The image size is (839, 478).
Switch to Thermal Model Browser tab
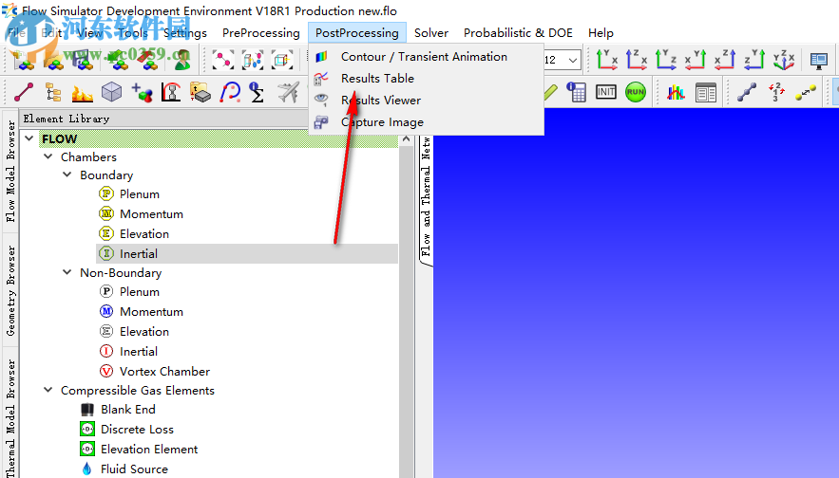[x=10, y=416]
